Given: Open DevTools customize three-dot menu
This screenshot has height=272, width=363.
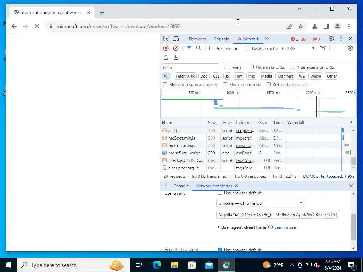Looking at the screenshot, I should click(x=341, y=39).
